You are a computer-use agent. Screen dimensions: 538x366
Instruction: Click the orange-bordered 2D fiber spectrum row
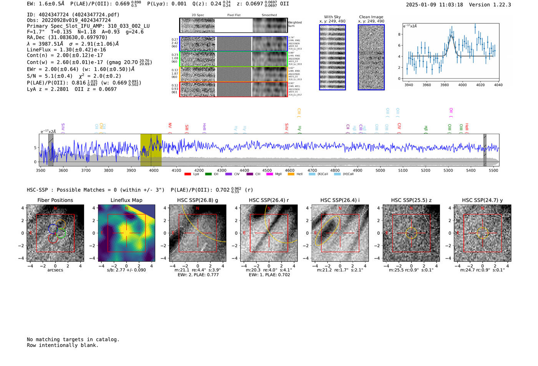pyautogui.click(x=233, y=74)
